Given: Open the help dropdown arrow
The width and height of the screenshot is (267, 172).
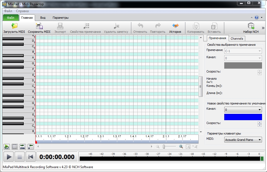Looking at the screenshot, I should [x=261, y=18].
